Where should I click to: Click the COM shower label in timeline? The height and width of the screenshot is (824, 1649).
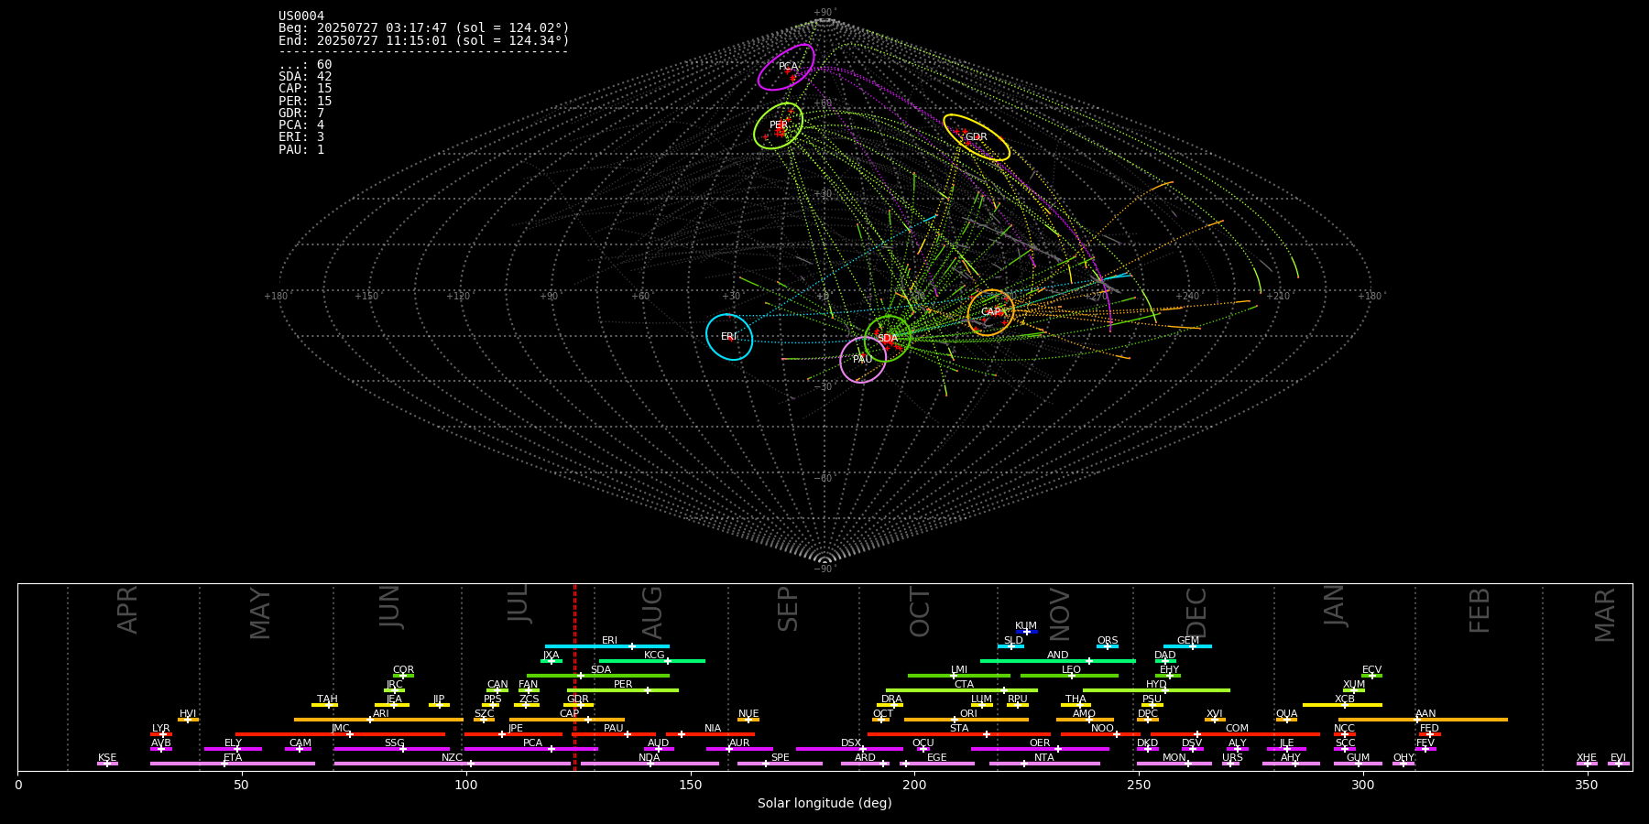click(1237, 729)
